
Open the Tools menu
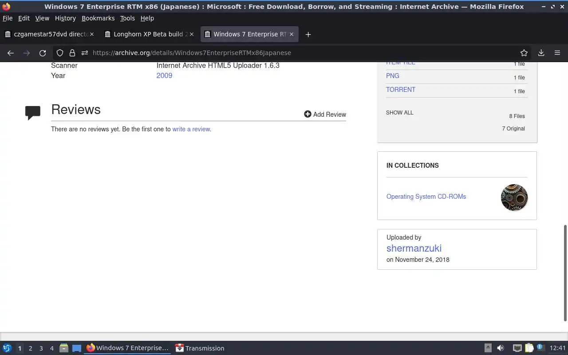click(x=127, y=18)
